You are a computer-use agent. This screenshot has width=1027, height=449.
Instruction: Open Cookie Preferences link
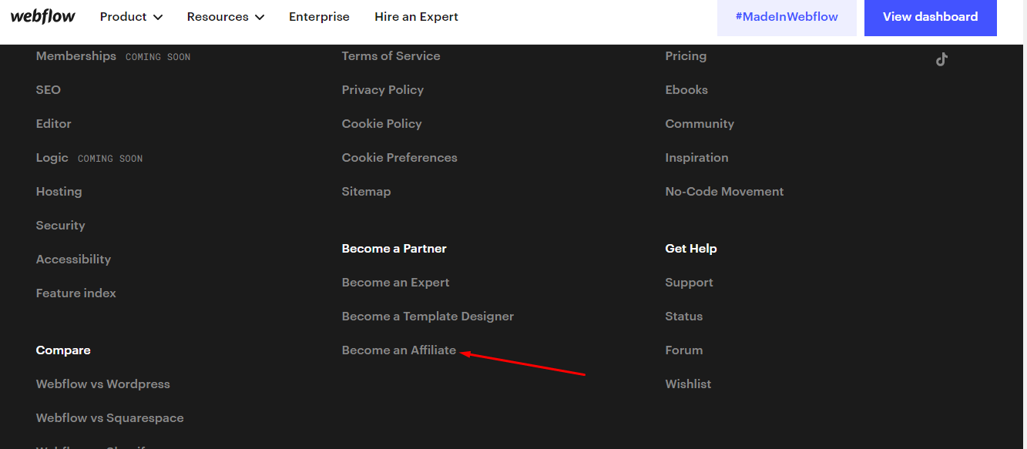pos(399,158)
